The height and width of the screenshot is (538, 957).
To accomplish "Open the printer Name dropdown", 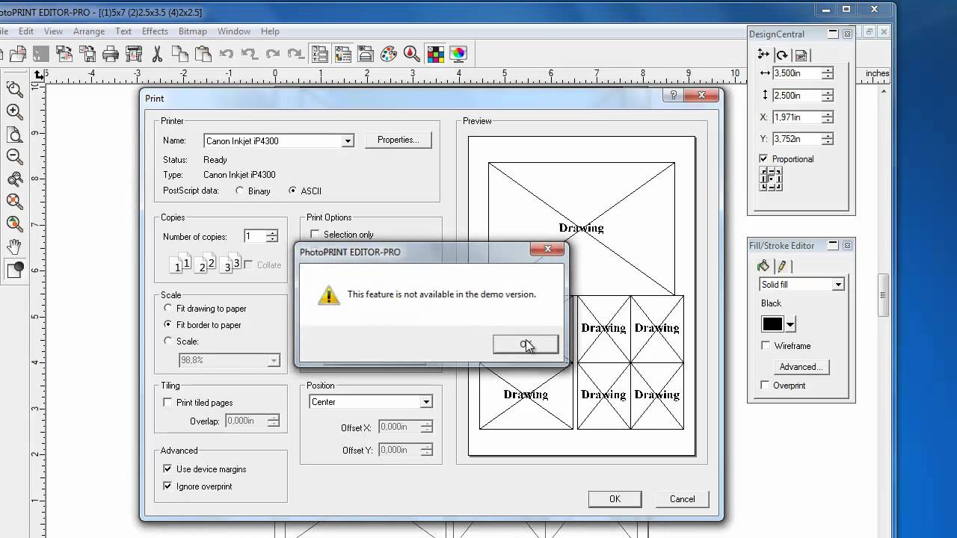I will click(348, 141).
